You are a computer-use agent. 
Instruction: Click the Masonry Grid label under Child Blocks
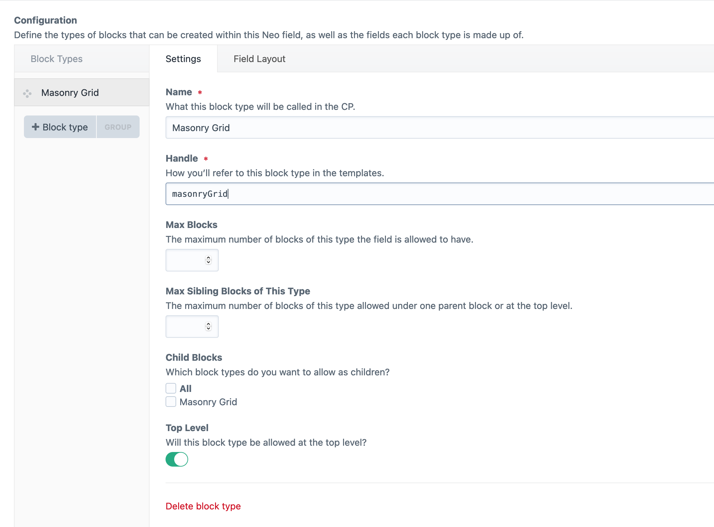(208, 402)
